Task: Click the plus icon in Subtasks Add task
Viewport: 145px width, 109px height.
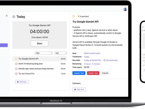Action: coord(75,89)
